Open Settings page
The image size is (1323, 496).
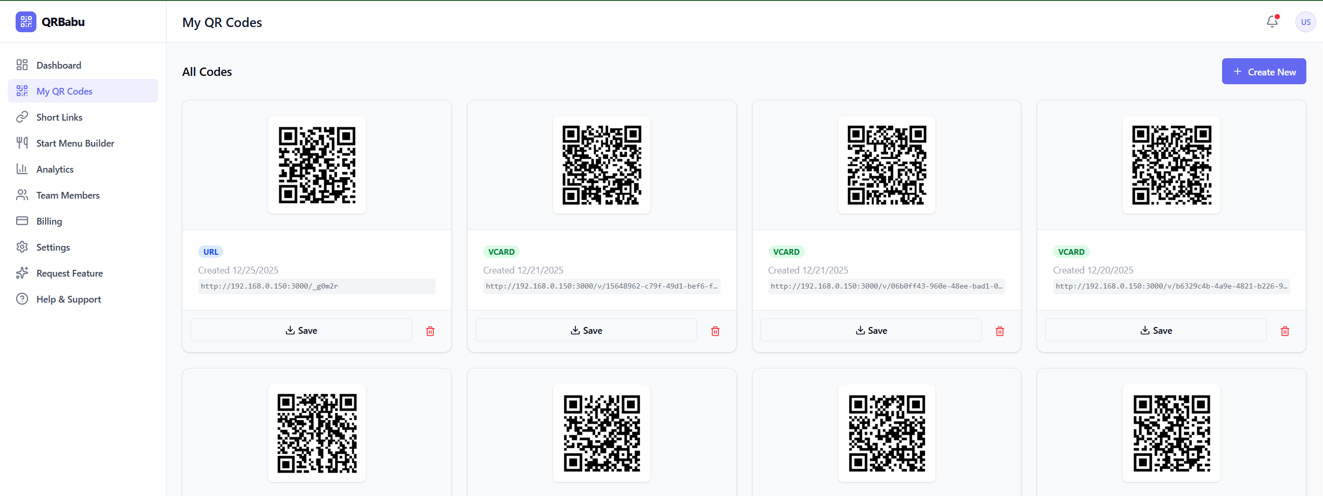pos(83,247)
